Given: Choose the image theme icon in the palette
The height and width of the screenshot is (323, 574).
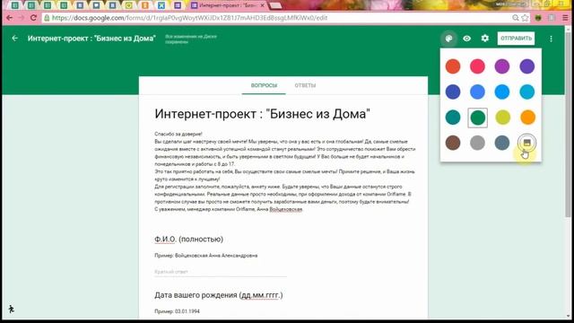Looking at the screenshot, I should point(526,143).
